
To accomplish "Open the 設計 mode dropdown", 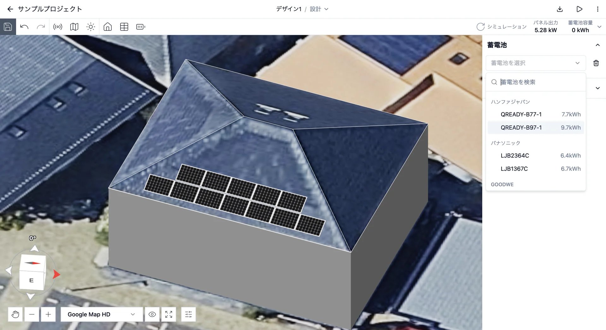I will tap(319, 9).
